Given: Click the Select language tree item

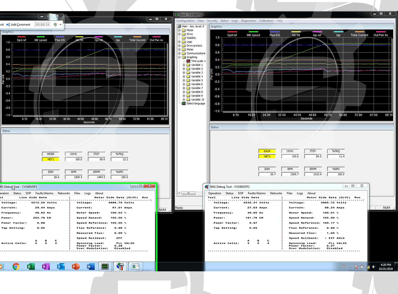Looking at the screenshot, I should (x=195, y=103).
